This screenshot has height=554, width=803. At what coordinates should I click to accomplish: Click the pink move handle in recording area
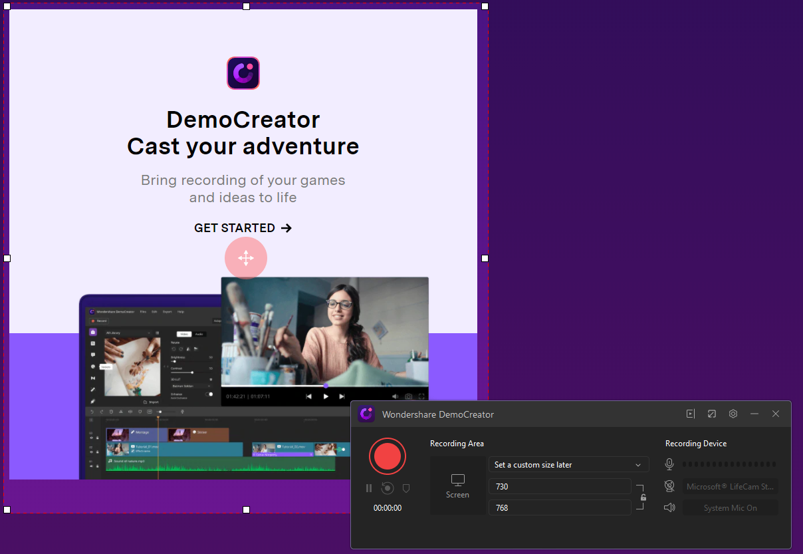tap(246, 258)
